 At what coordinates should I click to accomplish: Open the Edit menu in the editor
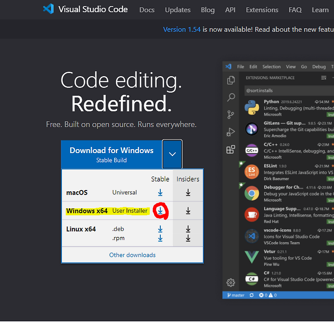[x=253, y=67]
